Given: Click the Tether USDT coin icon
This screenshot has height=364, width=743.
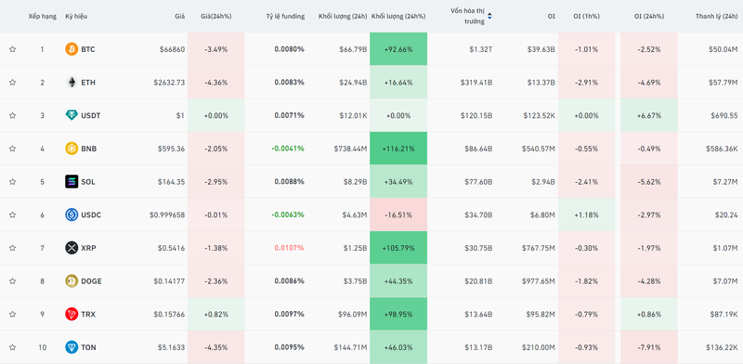Looking at the screenshot, I should (x=72, y=116).
